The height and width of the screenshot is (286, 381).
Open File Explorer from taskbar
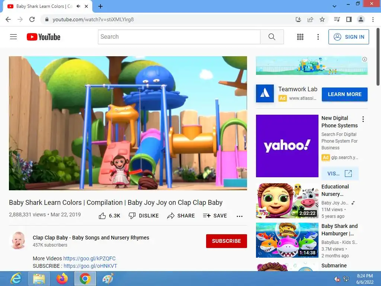(39, 279)
